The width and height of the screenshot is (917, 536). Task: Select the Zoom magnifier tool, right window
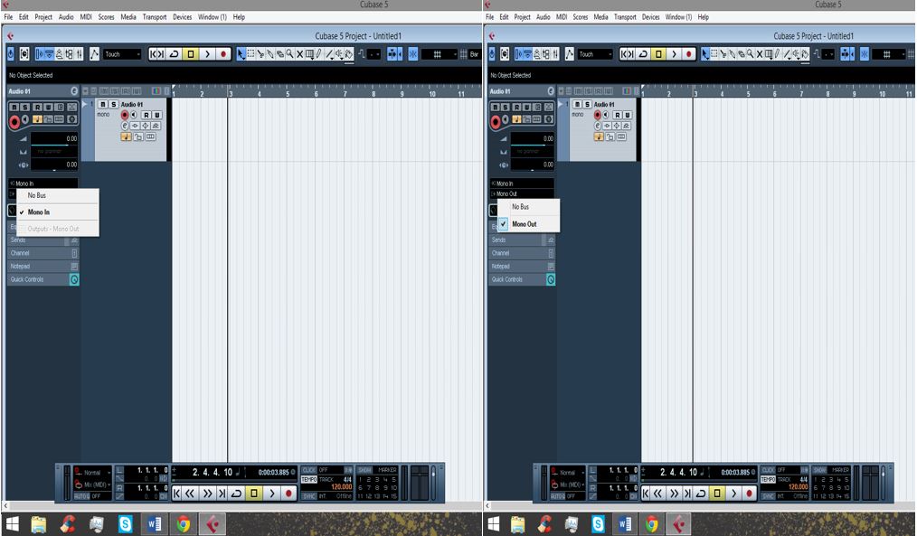click(x=750, y=53)
